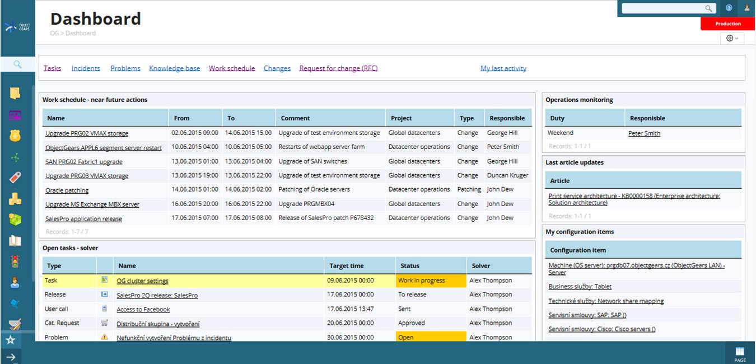This screenshot has height=364, width=756.
Task: Open Peter Smith in Operations monitoring
Action: tap(644, 133)
